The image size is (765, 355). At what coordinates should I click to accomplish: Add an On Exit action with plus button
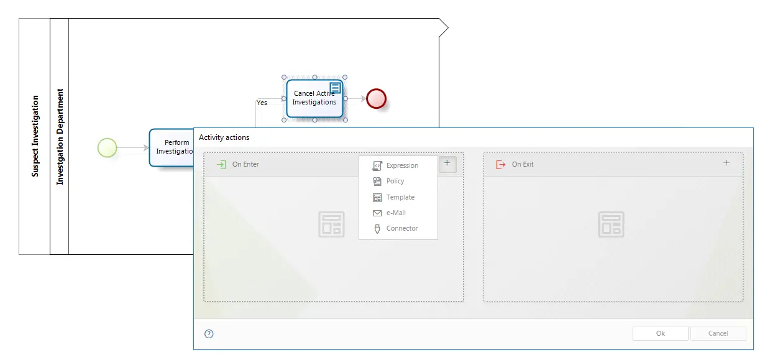[x=726, y=163]
